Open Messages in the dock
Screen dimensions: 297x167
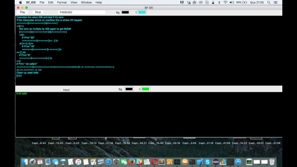[x=55, y=162]
